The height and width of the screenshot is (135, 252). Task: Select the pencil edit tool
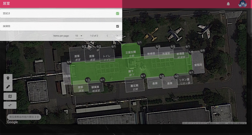[x=8, y=87]
